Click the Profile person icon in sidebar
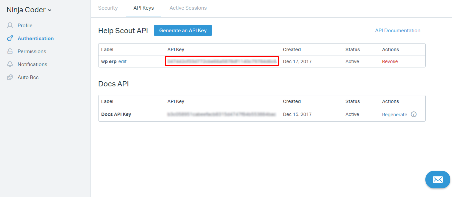The width and height of the screenshot is (452, 197). [10, 26]
